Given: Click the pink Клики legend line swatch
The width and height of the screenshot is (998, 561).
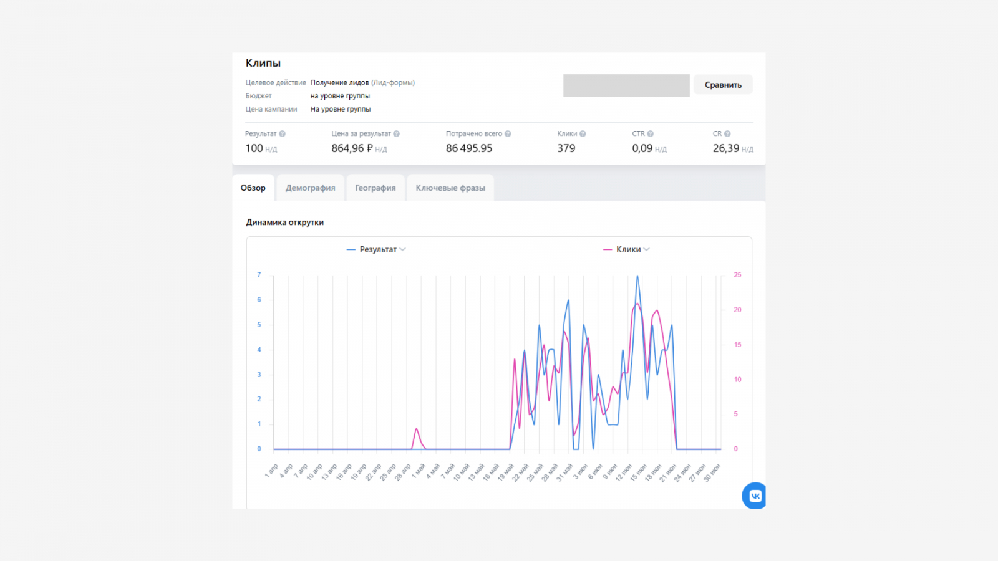Looking at the screenshot, I should click(x=608, y=249).
